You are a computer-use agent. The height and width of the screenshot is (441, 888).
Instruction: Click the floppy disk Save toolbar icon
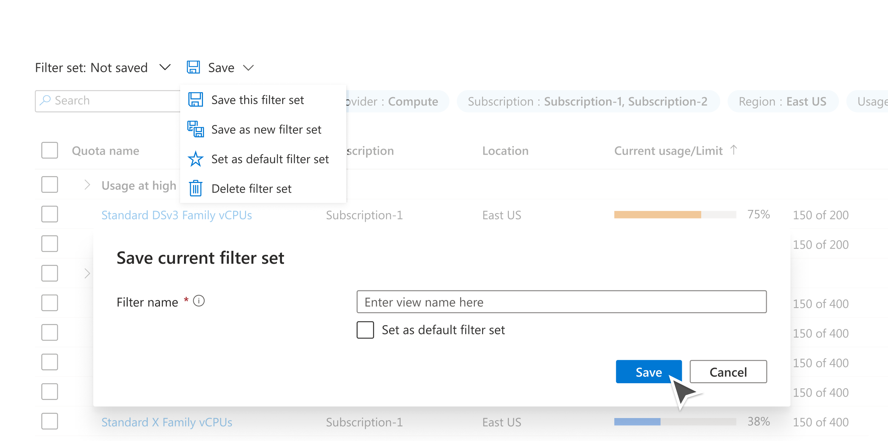[193, 67]
